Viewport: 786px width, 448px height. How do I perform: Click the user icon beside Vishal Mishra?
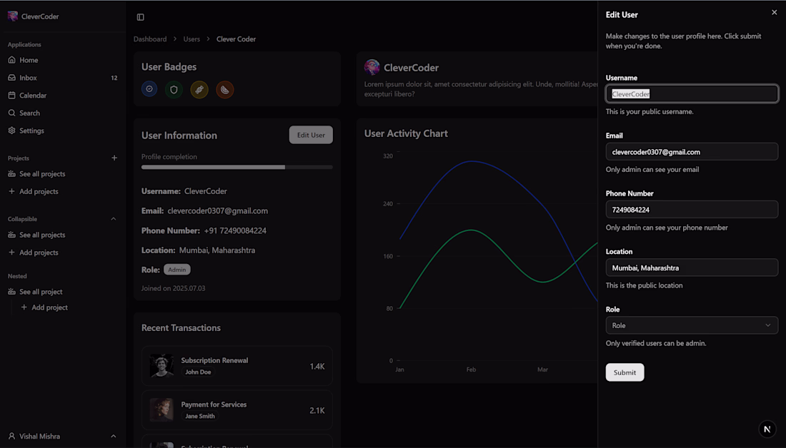[11, 436]
